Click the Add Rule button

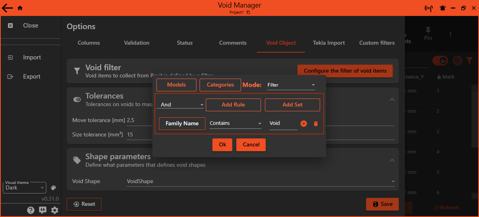point(233,105)
